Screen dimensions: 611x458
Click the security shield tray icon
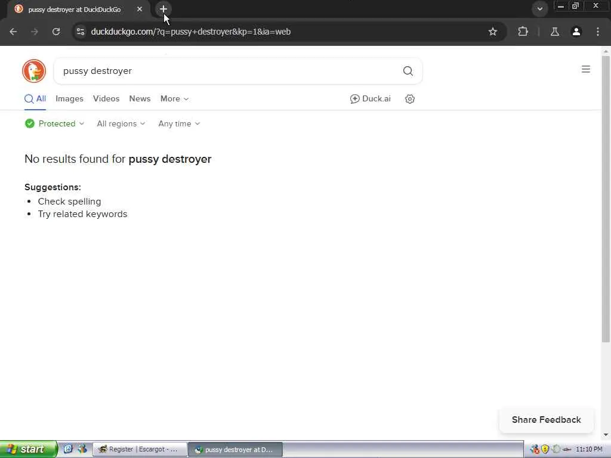(x=545, y=450)
